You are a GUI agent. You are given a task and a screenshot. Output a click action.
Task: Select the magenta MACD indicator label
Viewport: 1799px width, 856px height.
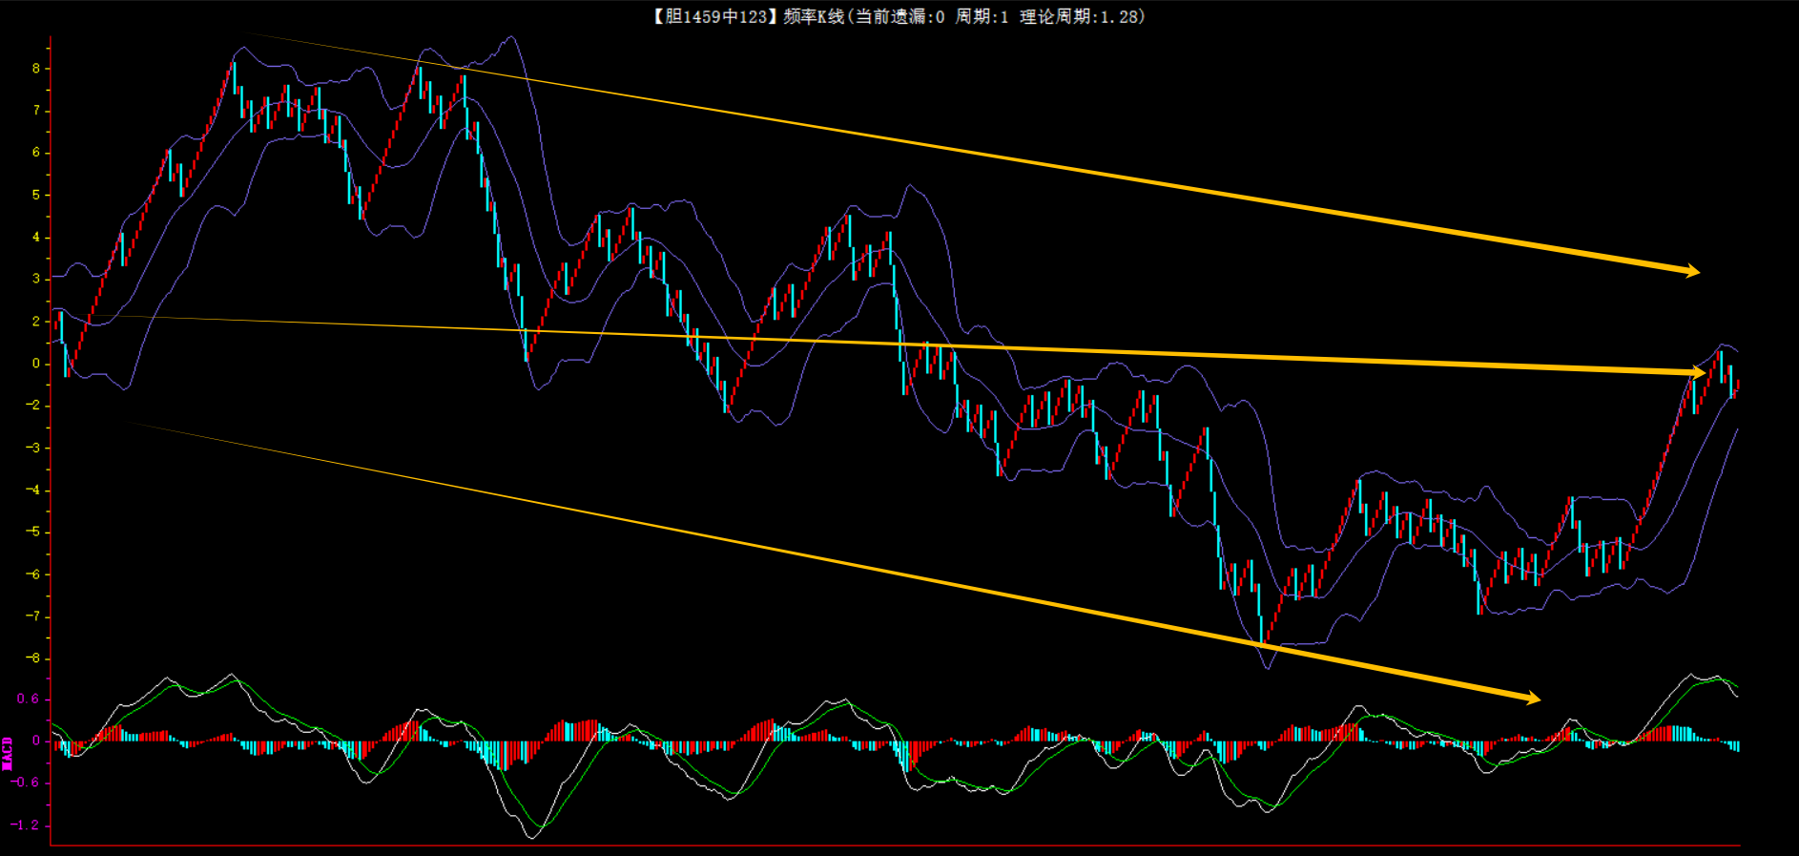(x=8, y=752)
